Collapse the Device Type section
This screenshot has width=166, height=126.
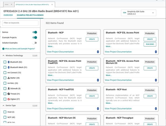coord(4,106)
